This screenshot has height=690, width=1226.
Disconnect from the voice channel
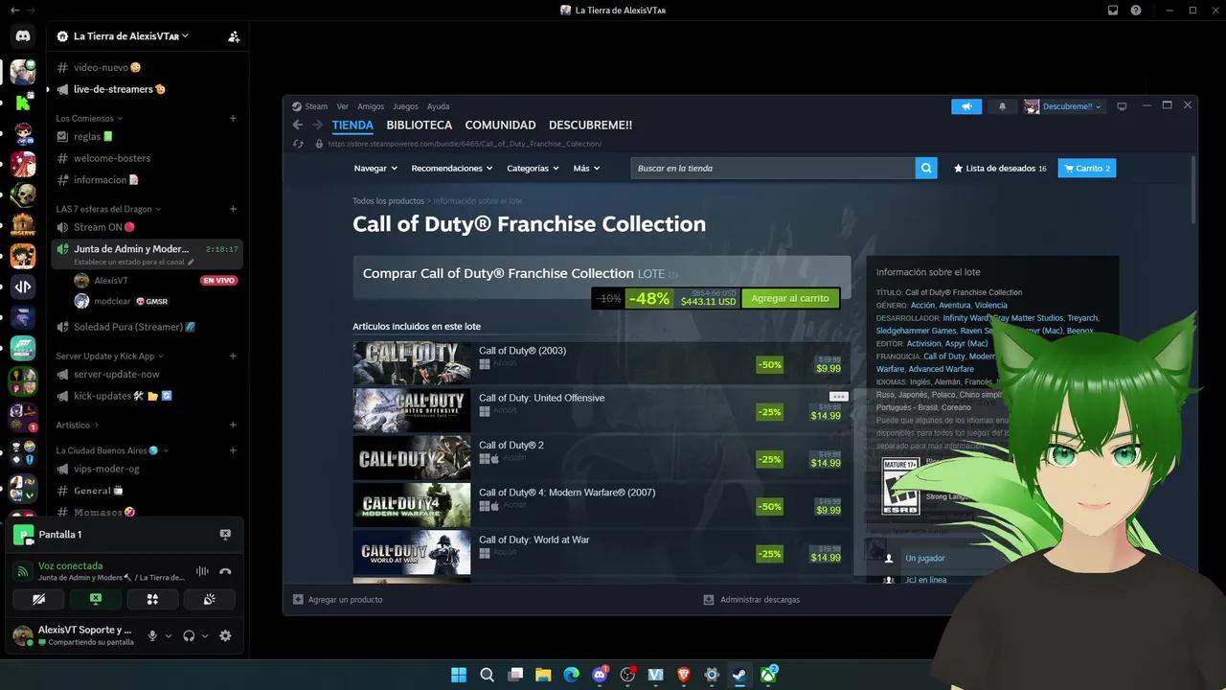pyautogui.click(x=225, y=571)
